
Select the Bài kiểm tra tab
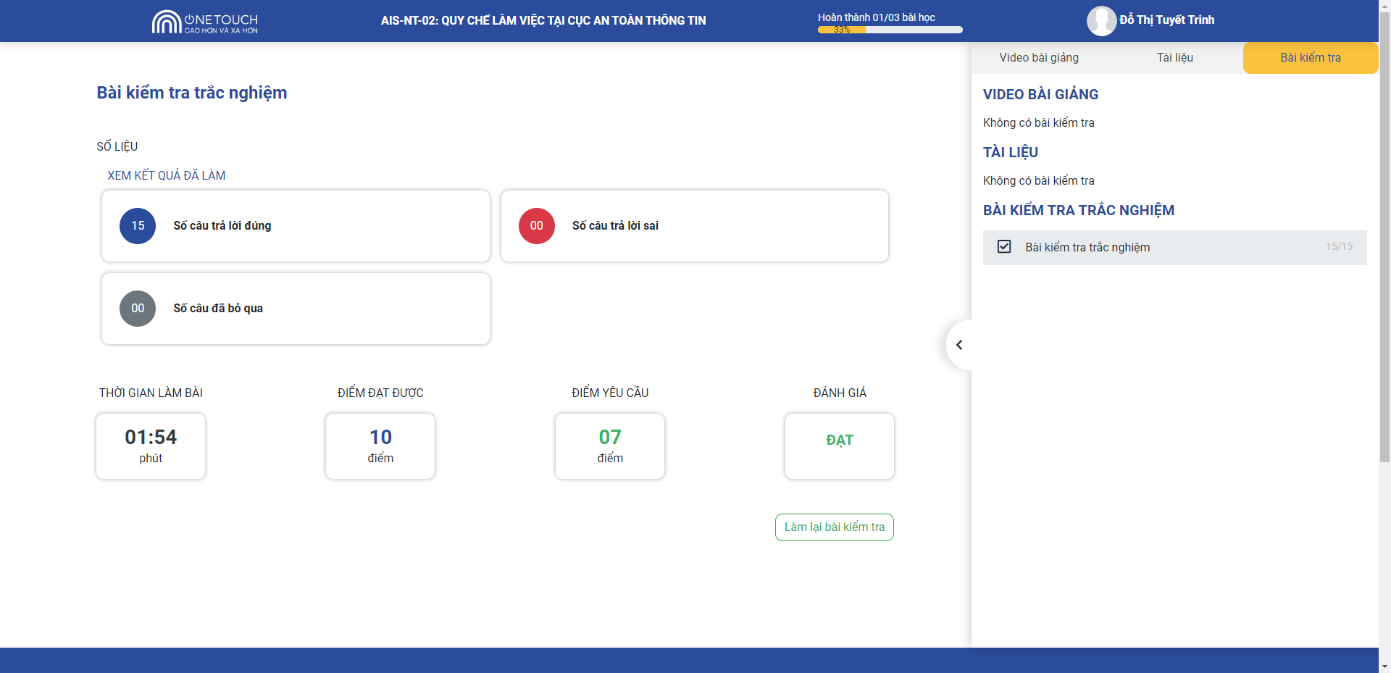1310,58
